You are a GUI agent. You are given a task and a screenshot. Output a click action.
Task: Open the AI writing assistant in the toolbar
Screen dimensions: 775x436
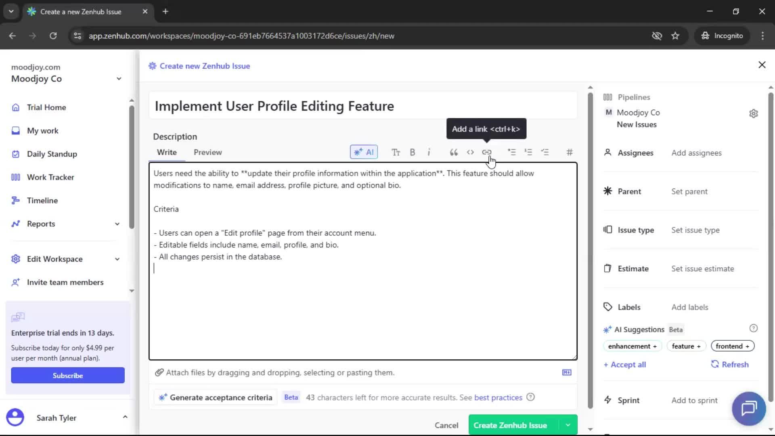(x=364, y=152)
